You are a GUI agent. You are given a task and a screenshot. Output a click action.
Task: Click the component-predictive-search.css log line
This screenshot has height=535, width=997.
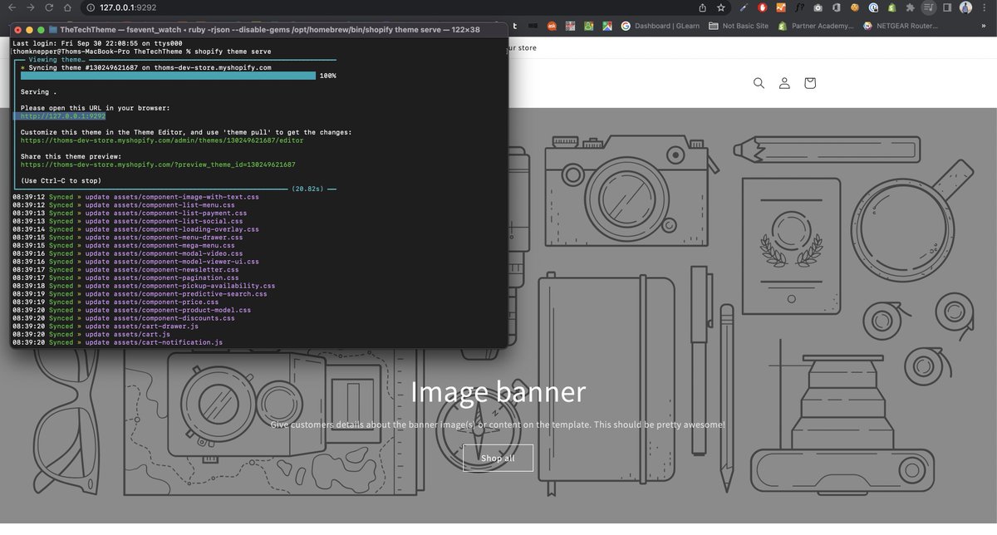pyautogui.click(x=140, y=294)
